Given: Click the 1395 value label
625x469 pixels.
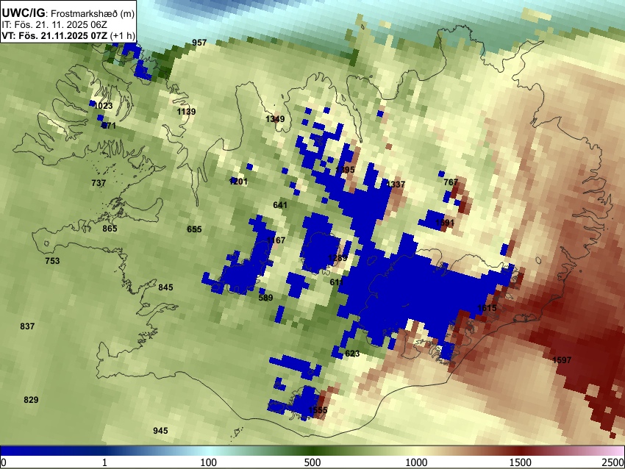Looking at the screenshot, I should 345,170.
